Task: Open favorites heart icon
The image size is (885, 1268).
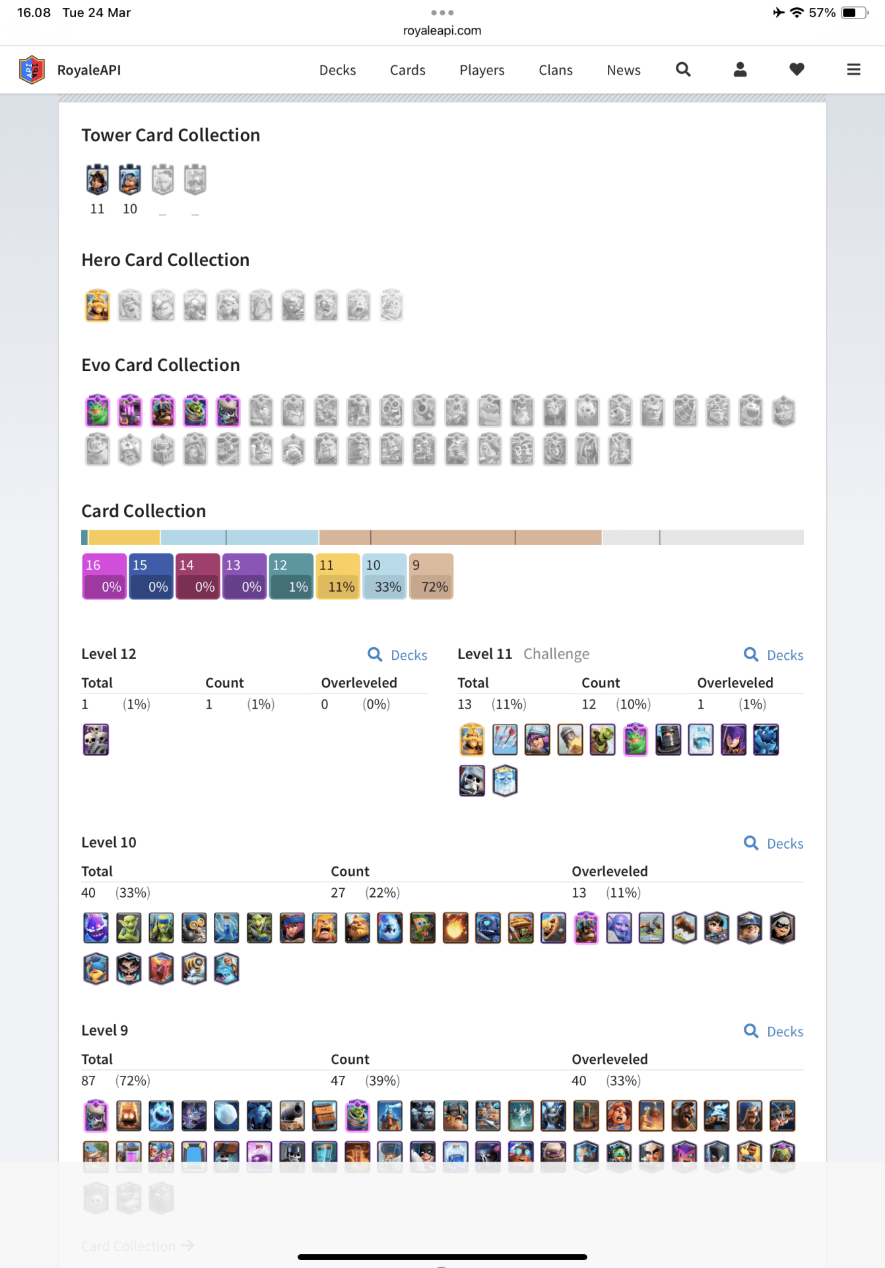Action: tap(797, 69)
